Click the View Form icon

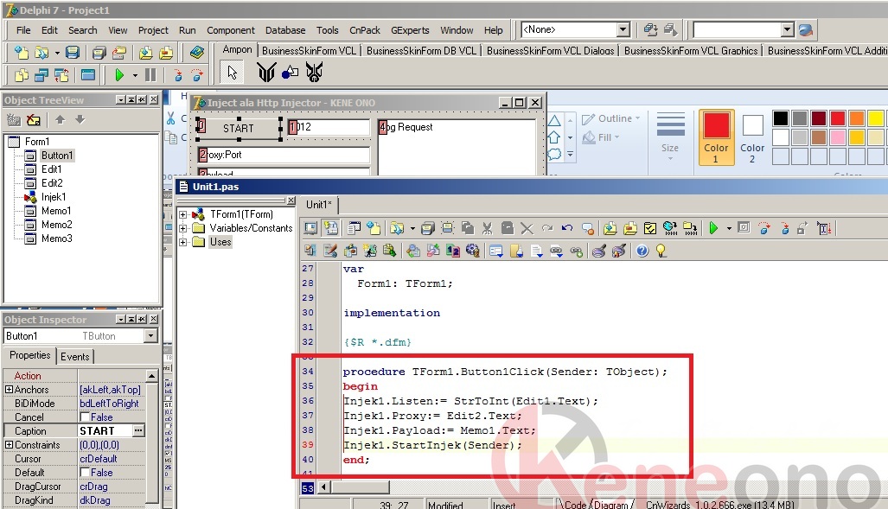click(42, 74)
